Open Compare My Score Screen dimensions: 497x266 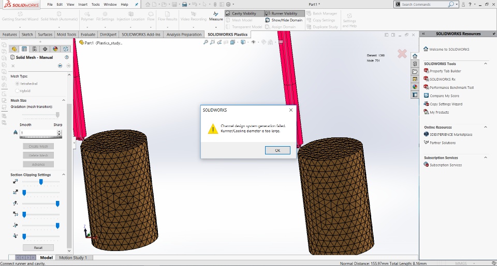[x=442, y=96]
